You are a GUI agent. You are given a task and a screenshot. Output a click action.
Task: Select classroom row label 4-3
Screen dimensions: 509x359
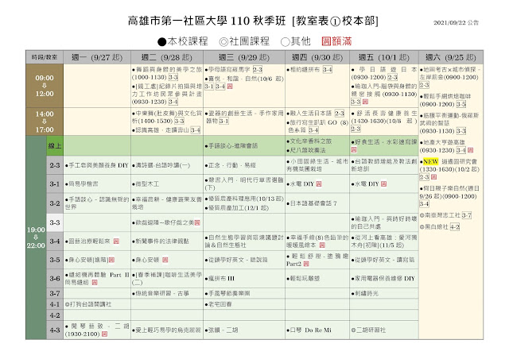click(x=55, y=330)
